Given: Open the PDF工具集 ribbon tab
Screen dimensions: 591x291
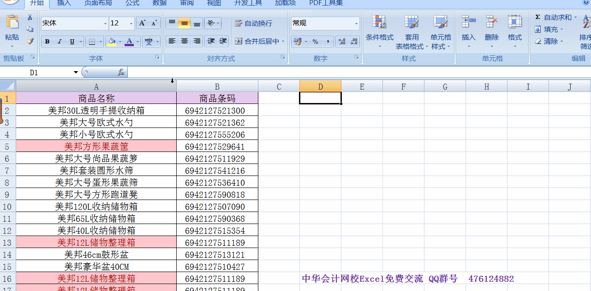Looking at the screenshot, I should coord(326,3).
